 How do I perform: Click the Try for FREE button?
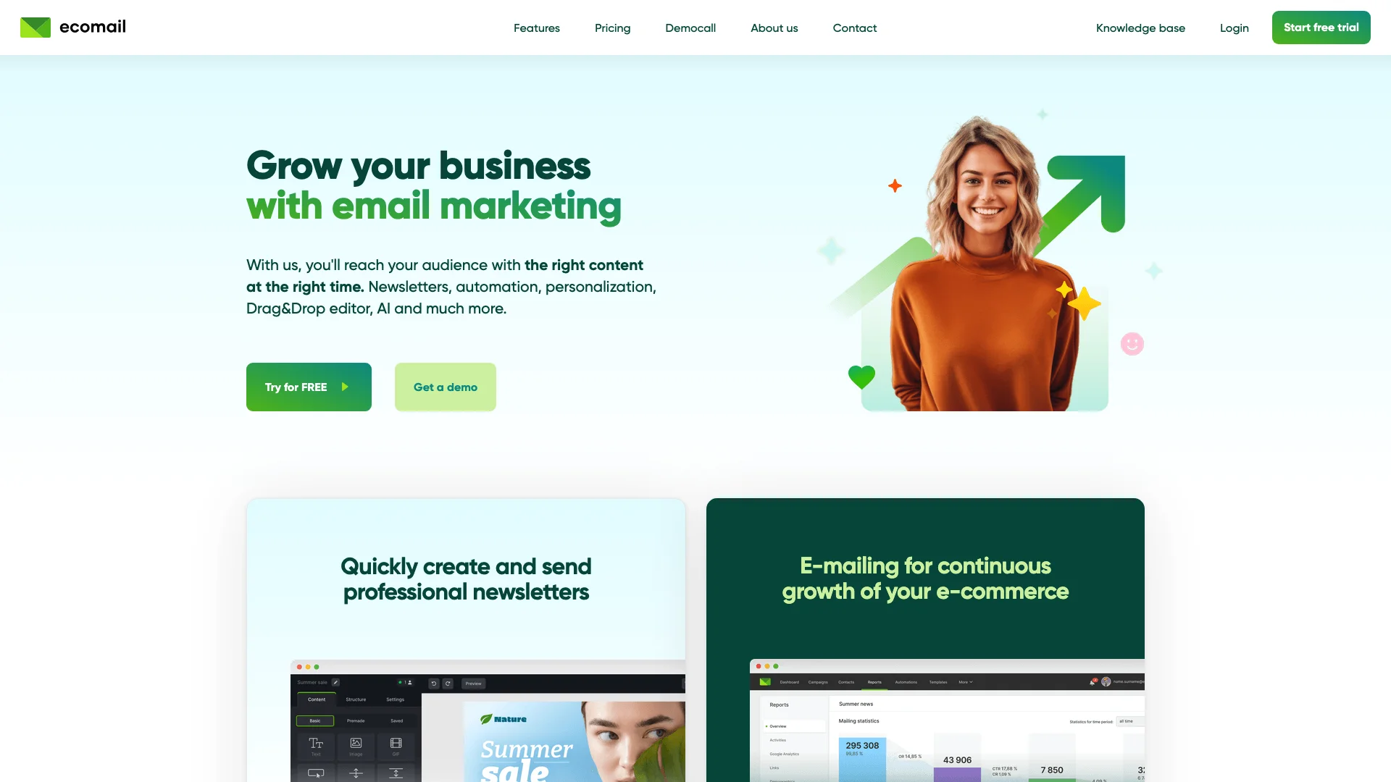[x=308, y=387]
